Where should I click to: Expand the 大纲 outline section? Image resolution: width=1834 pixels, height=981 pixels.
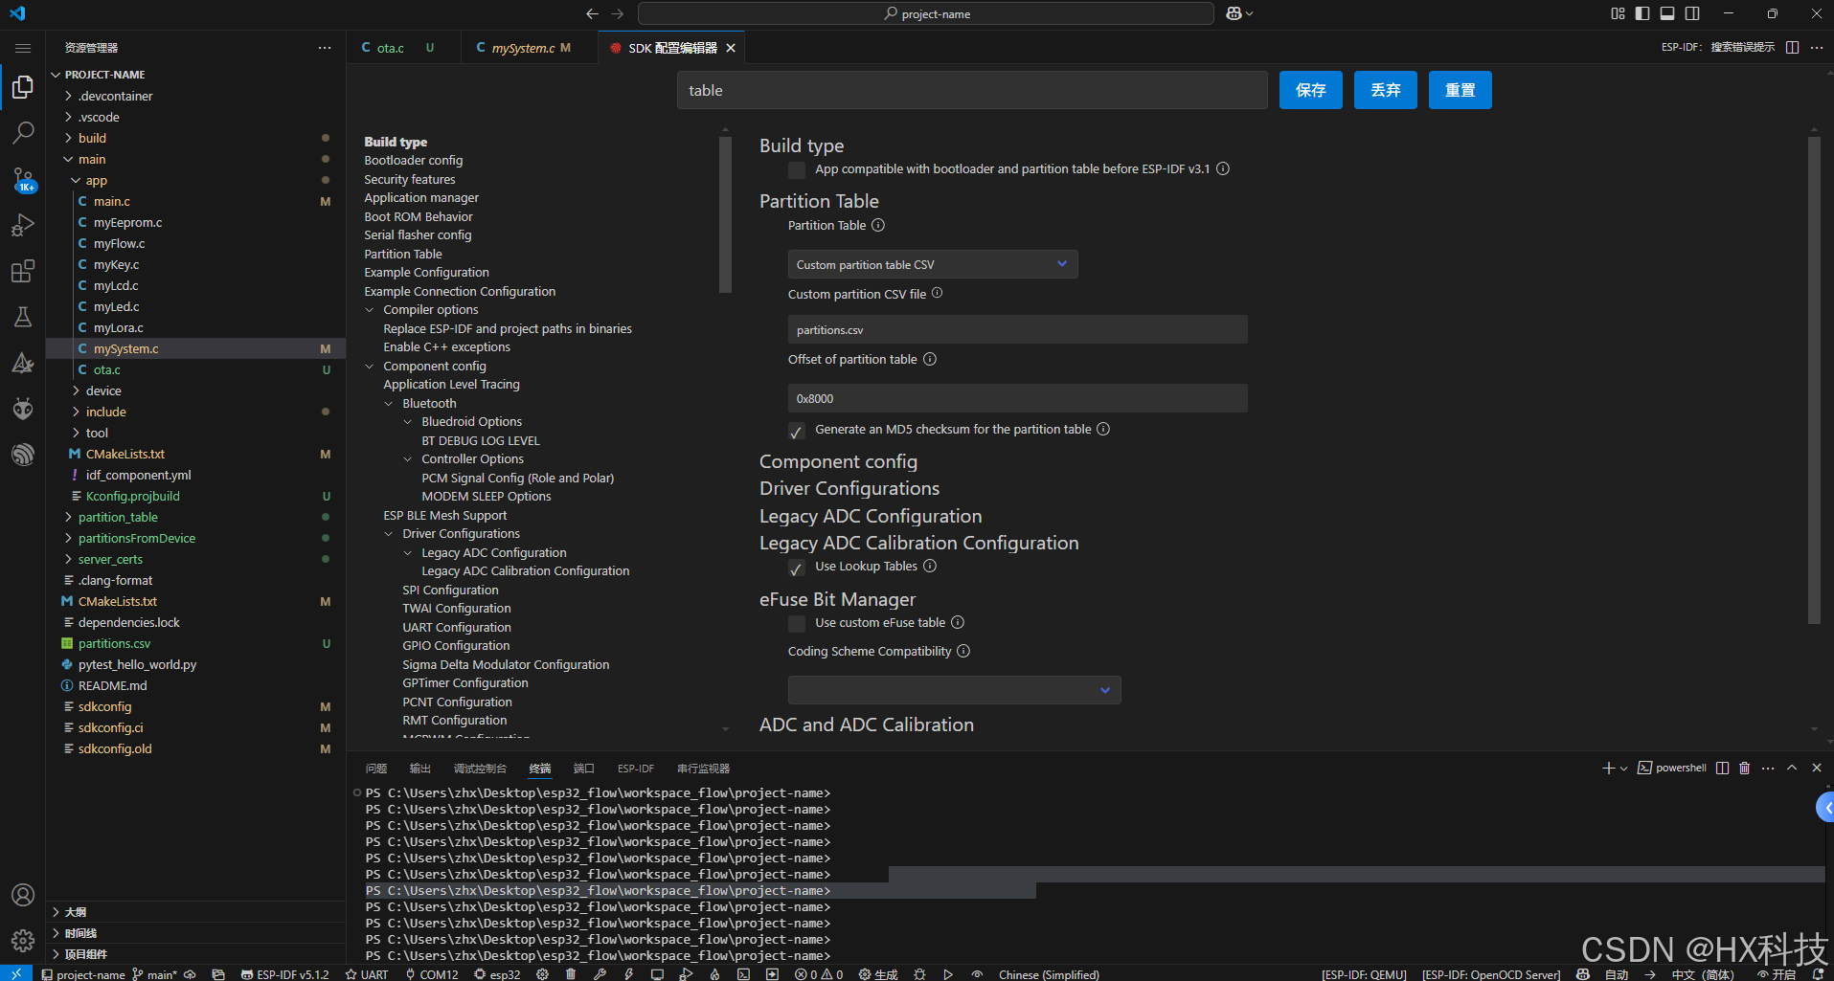click(x=76, y=912)
